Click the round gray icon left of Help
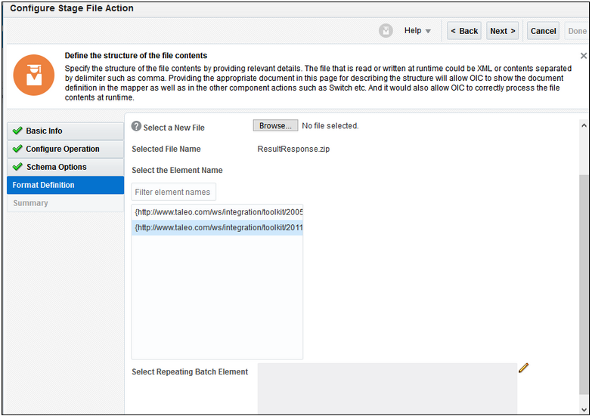The image size is (592, 416). 386,31
